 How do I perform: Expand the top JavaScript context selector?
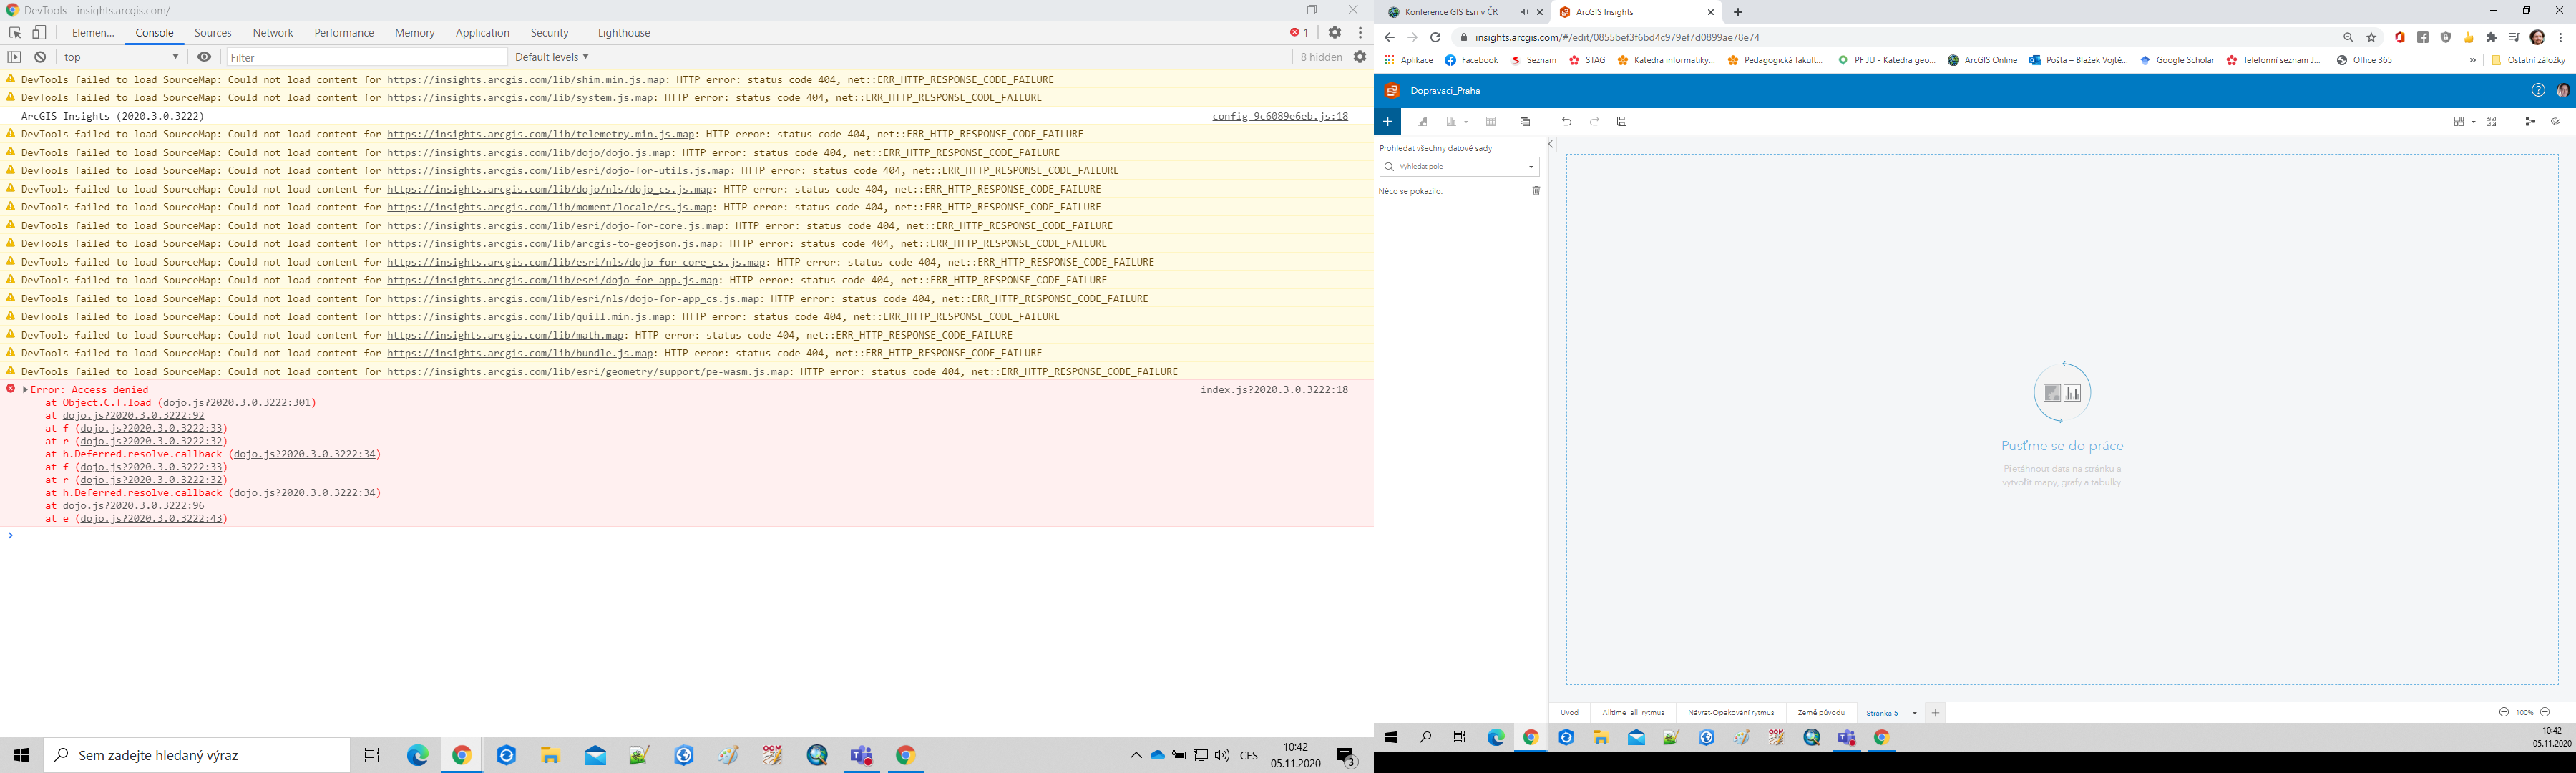[121, 57]
